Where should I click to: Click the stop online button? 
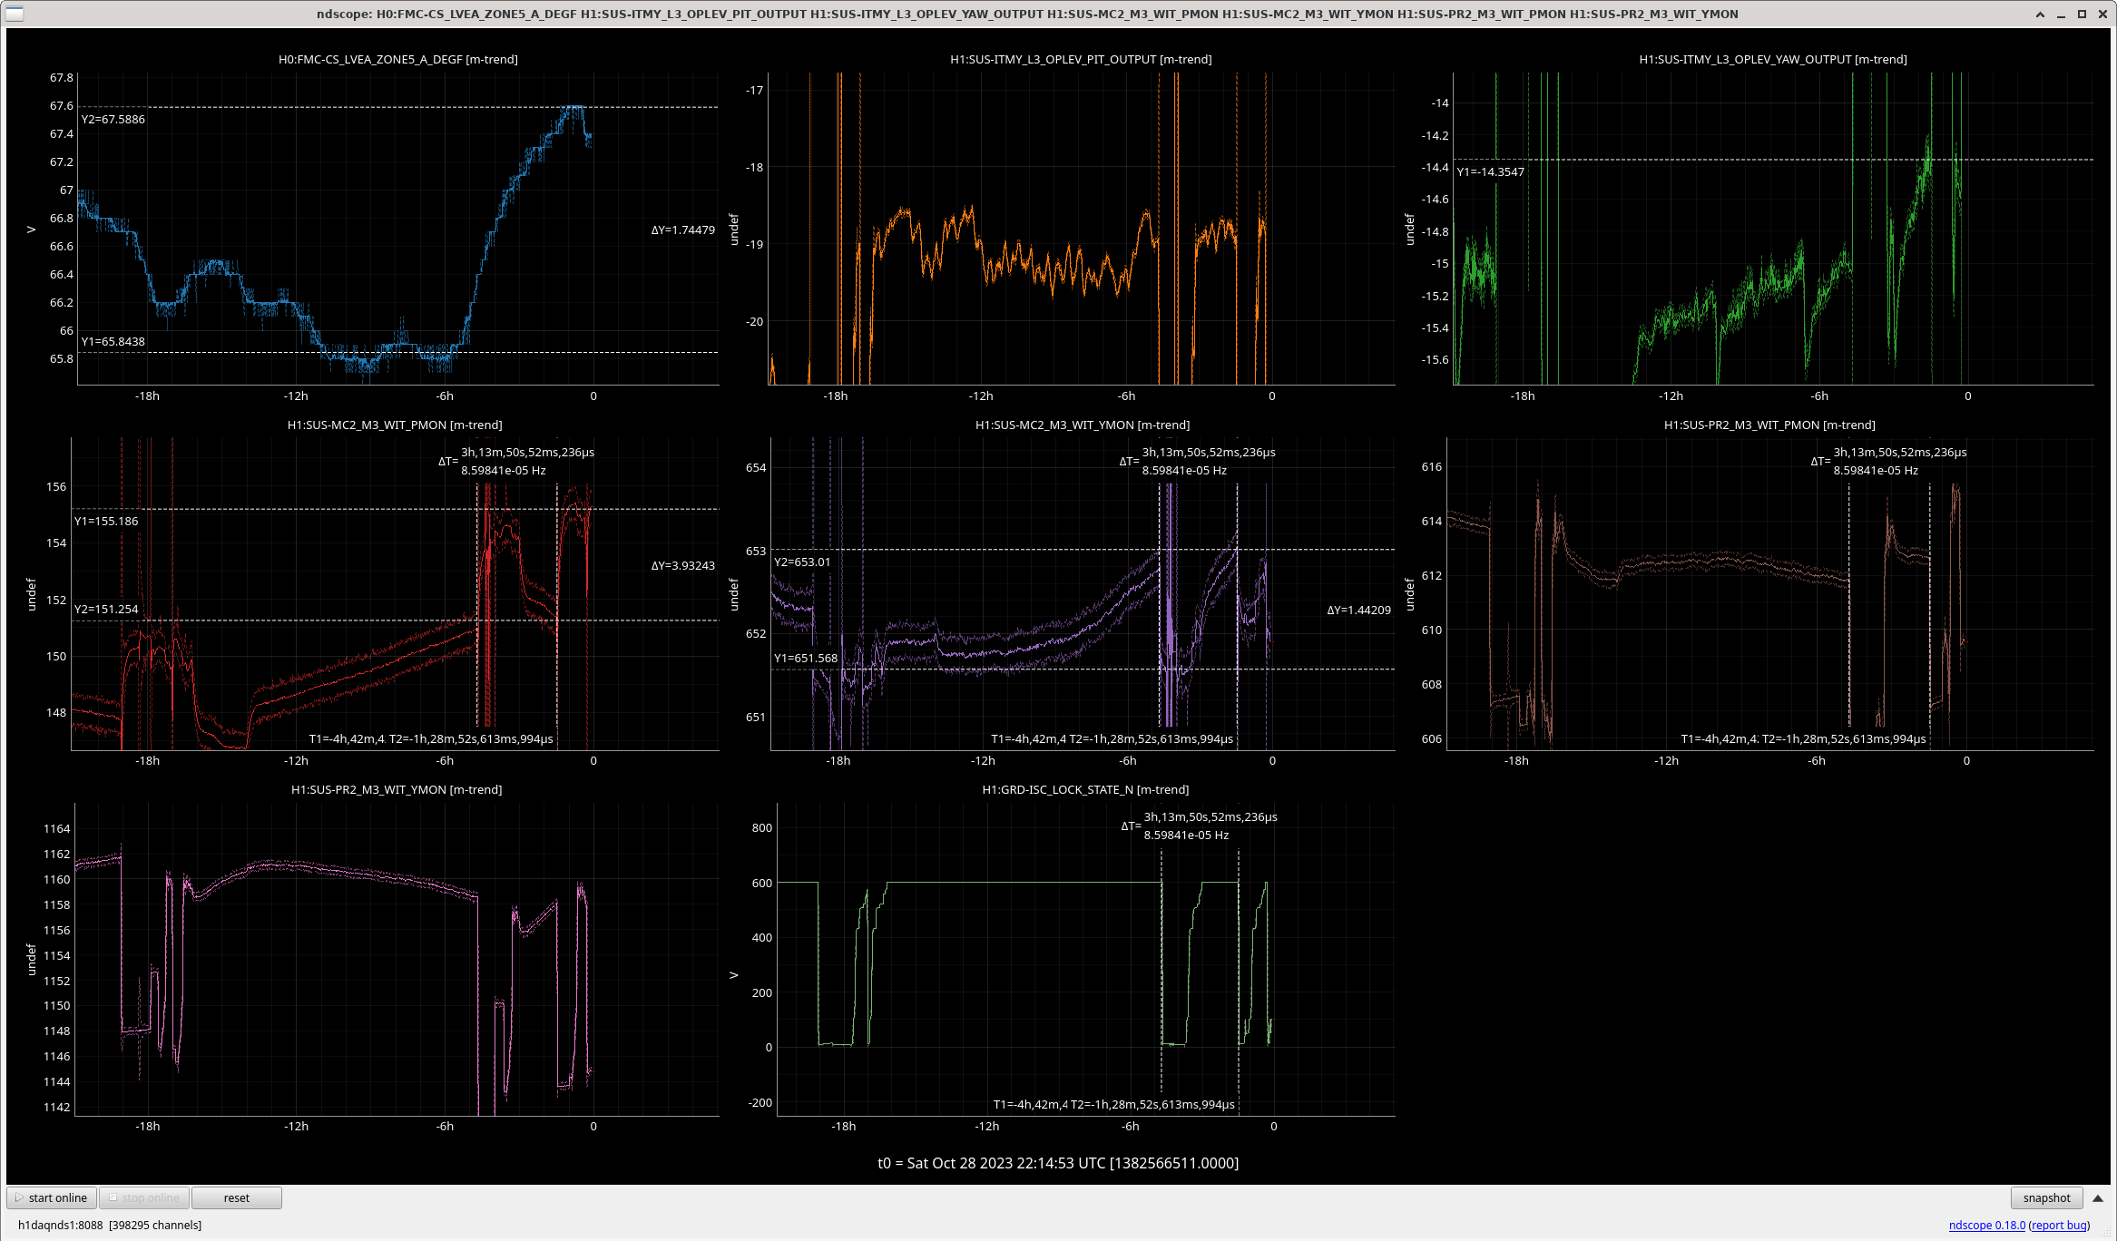(x=143, y=1197)
